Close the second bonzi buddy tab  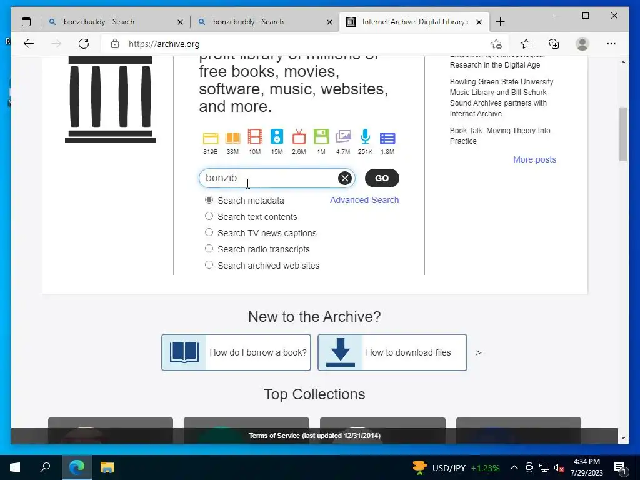(x=329, y=22)
